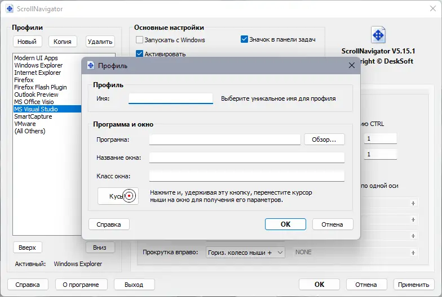Click Справка at main window bottom
Screen dimensions: 442x297
tap(28, 285)
